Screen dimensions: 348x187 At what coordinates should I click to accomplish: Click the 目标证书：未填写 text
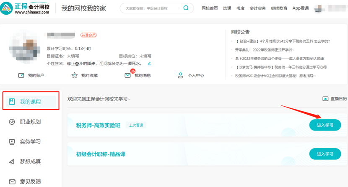tap(63, 56)
